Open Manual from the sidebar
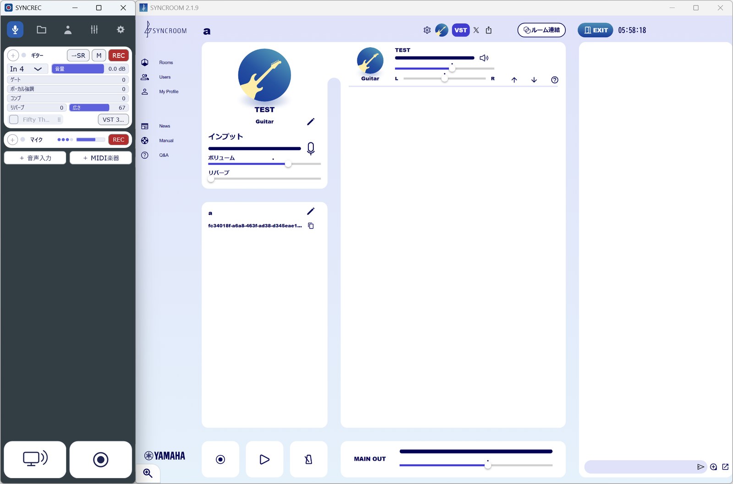733x484 pixels. (x=157, y=141)
